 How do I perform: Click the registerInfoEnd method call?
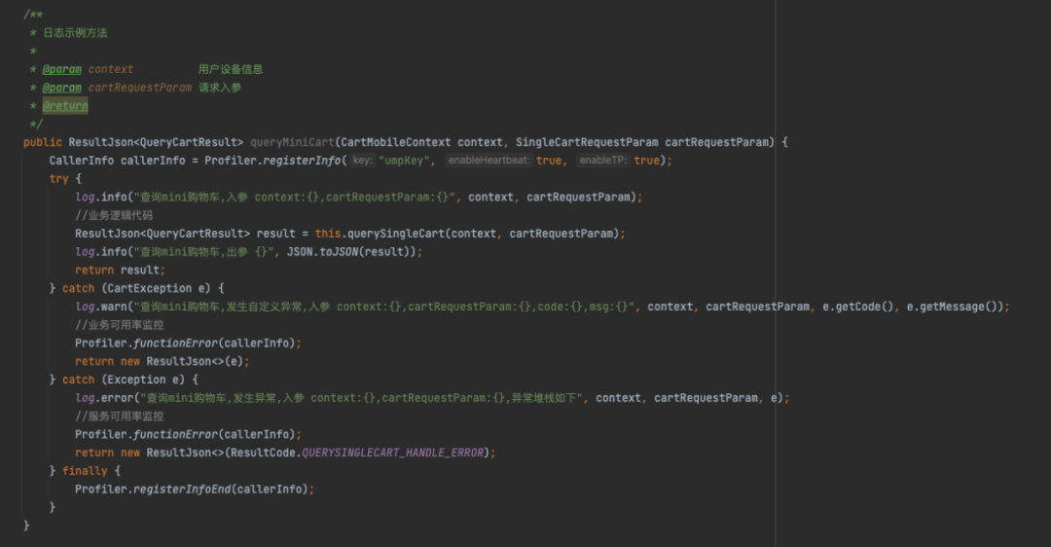tap(182, 490)
